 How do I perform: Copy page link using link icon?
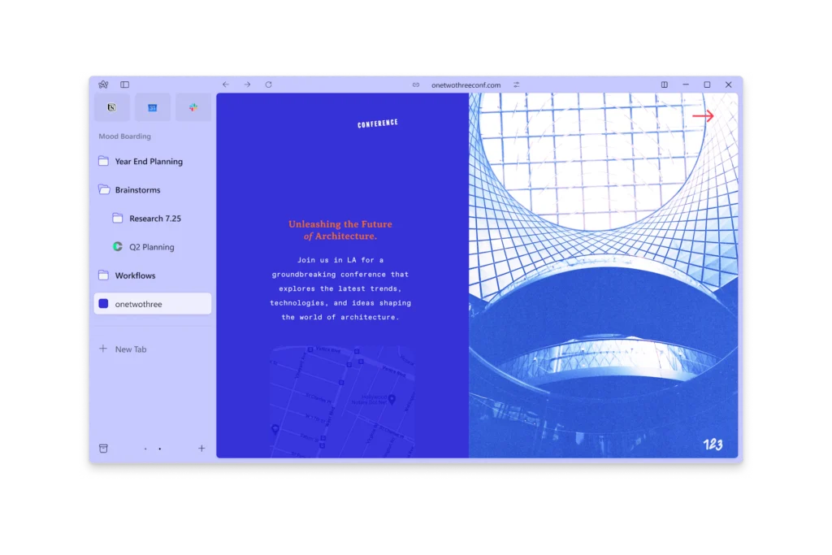coord(416,85)
